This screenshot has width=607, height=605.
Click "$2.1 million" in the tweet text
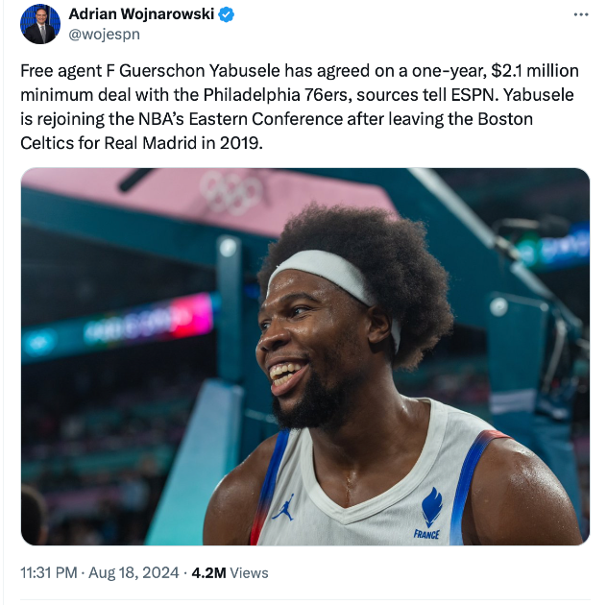pyautogui.click(x=520, y=73)
